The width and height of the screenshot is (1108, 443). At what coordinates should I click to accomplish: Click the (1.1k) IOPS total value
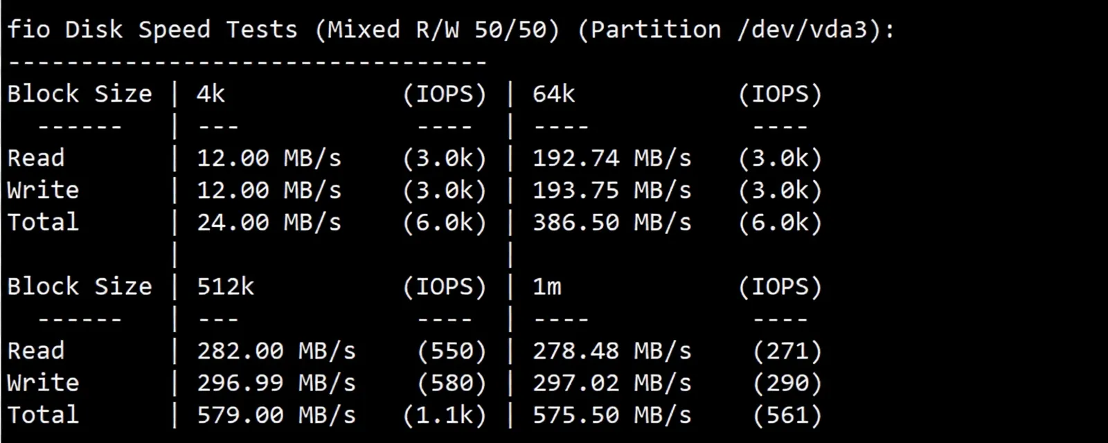(445, 415)
